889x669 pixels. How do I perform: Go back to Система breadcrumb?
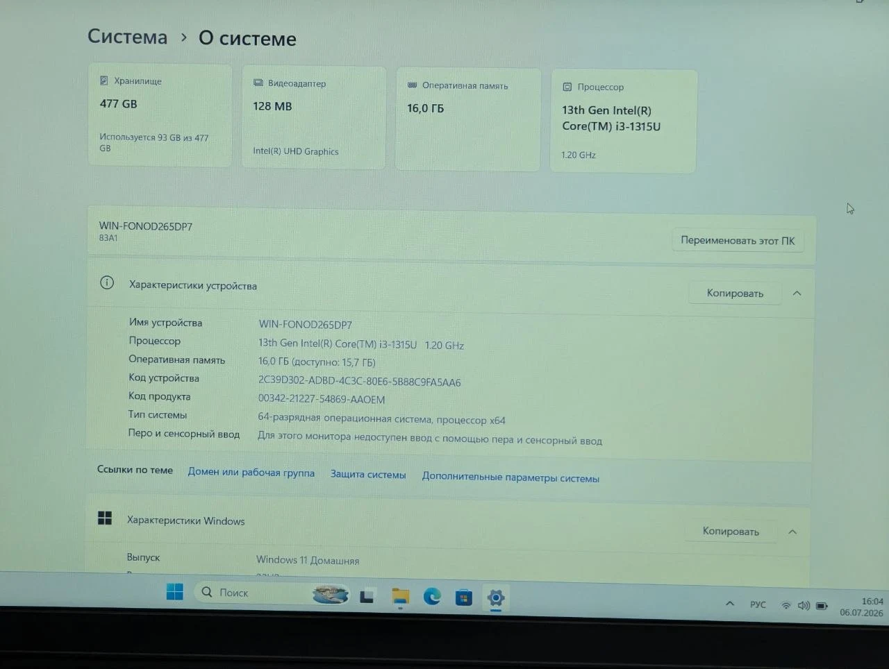[128, 37]
